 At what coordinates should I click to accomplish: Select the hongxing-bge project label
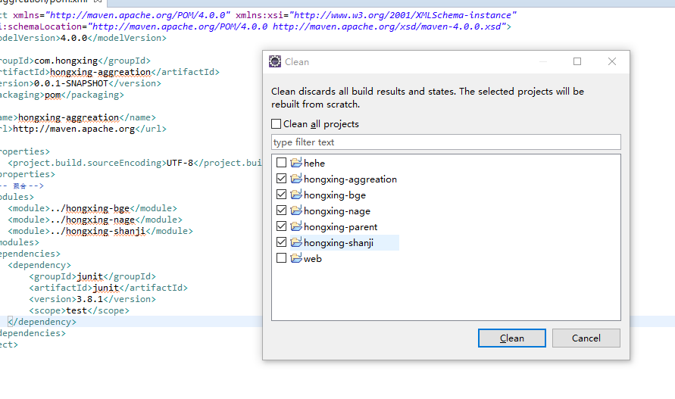(x=335, y=195)
